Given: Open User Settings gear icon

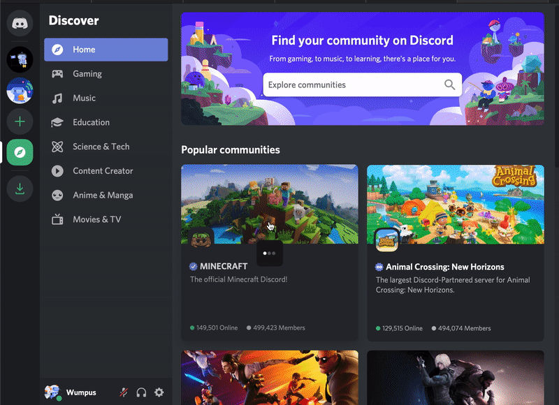Looking at the screenshot, I should coord(159,392).
